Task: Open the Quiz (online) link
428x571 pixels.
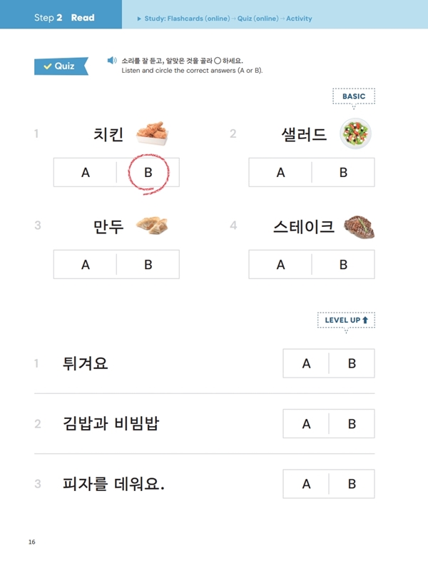Action: (x=250, y=19)
